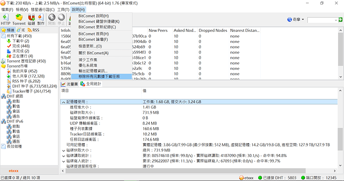Switch to the 全局統計 tab
The image size is (344, 181).
(91, 84)
